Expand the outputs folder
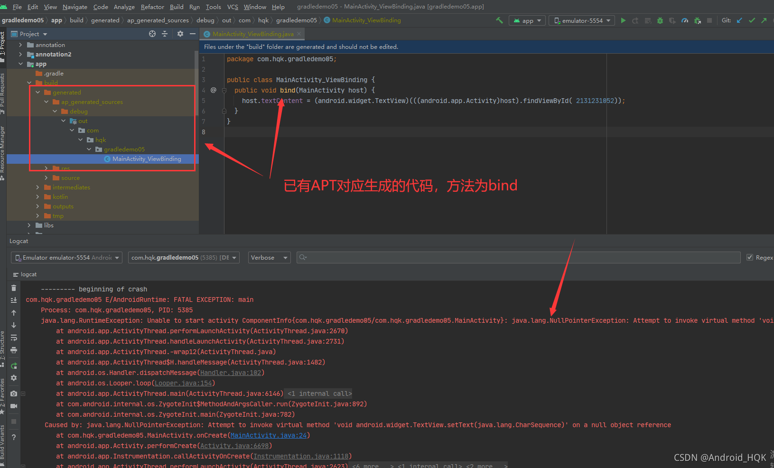Screen dimensions: 774x468 click(x=37, y=206)
